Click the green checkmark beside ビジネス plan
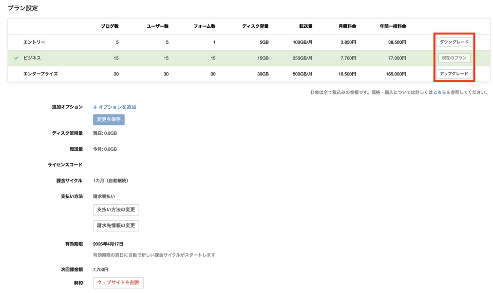Viewport: 493px width, 293px height. (x=16, y=58)
